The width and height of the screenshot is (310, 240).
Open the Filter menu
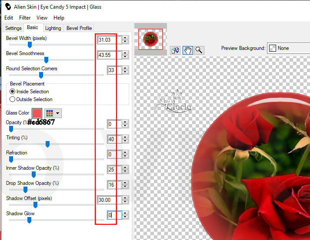coord(25,18)
